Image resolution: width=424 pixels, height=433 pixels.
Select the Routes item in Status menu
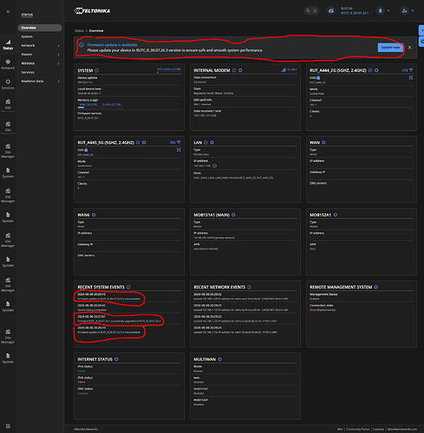(27, 55)
